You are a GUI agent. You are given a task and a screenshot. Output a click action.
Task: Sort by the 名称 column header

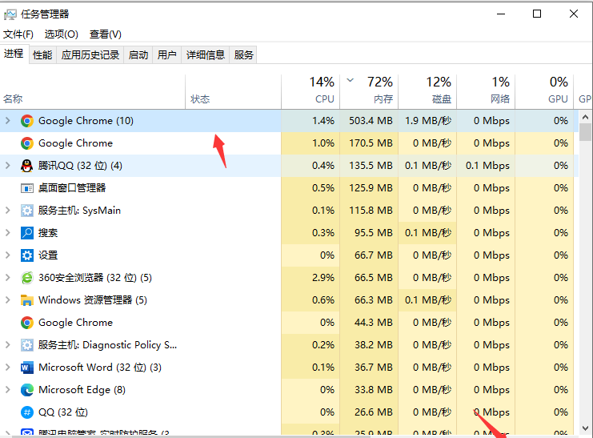pos(93,91)
